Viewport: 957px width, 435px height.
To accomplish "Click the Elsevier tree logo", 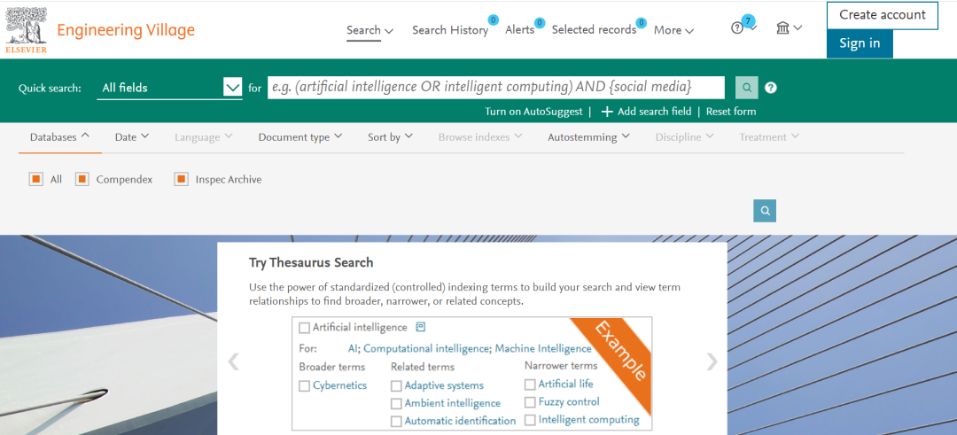I will [x=27, y=30].
